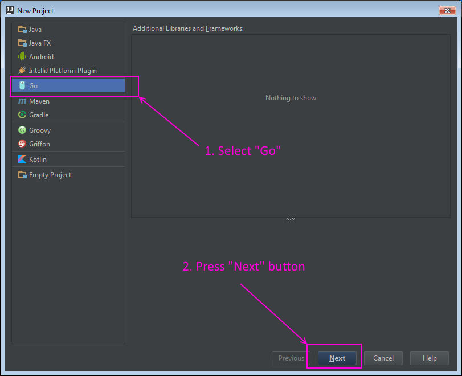Choose Maven in project list
The image size is (462, 376).
[x=68, y=101]
